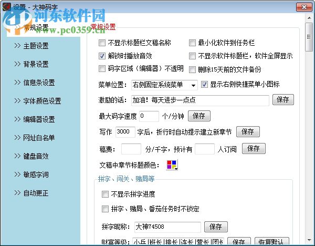
Task: Enable 删除15天前的文件备份 checkbox
Action: (192, 69)
